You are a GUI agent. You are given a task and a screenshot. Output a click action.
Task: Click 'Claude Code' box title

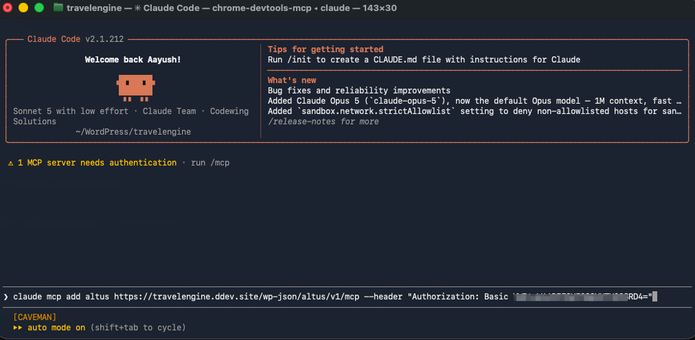pos(54,39)
